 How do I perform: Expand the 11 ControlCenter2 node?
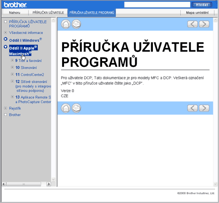pyautogui.click(x=12, y=74)
